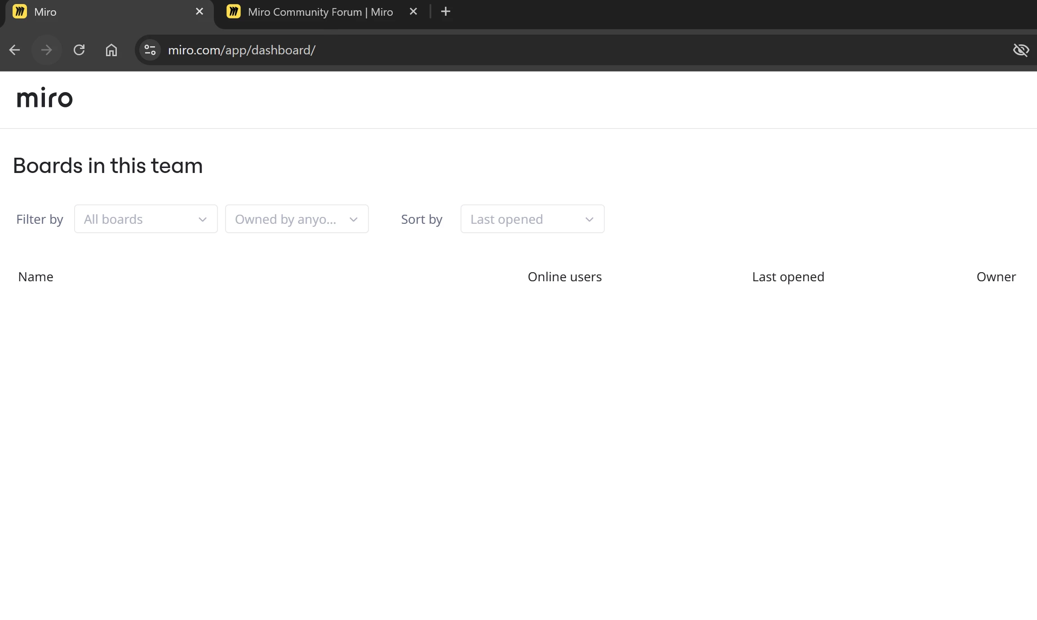The width and height of the screenshot is (1037, 620).
Task: Switch to Miro Community Forum tab
Action: click(x=320, y=12)
